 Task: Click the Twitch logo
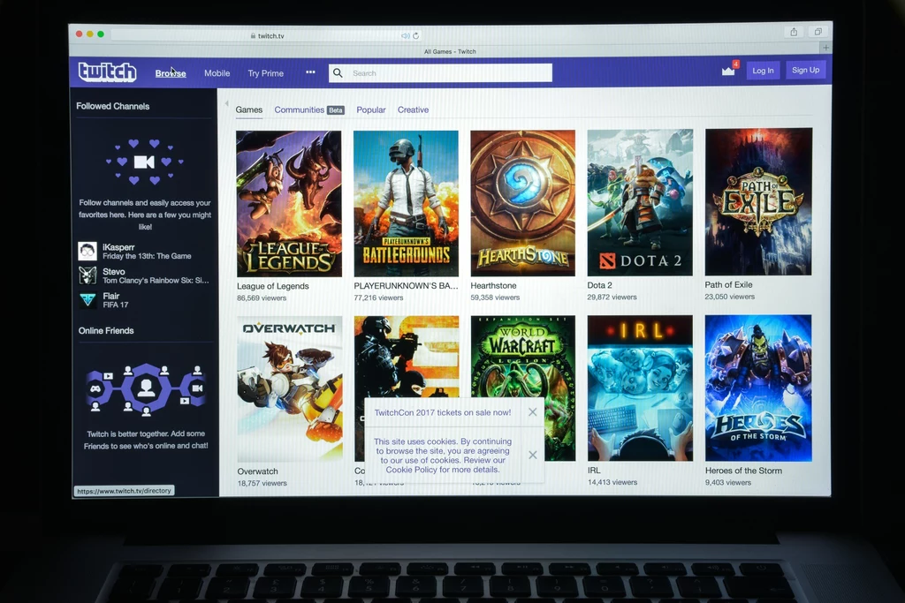[x=107, y=72]
